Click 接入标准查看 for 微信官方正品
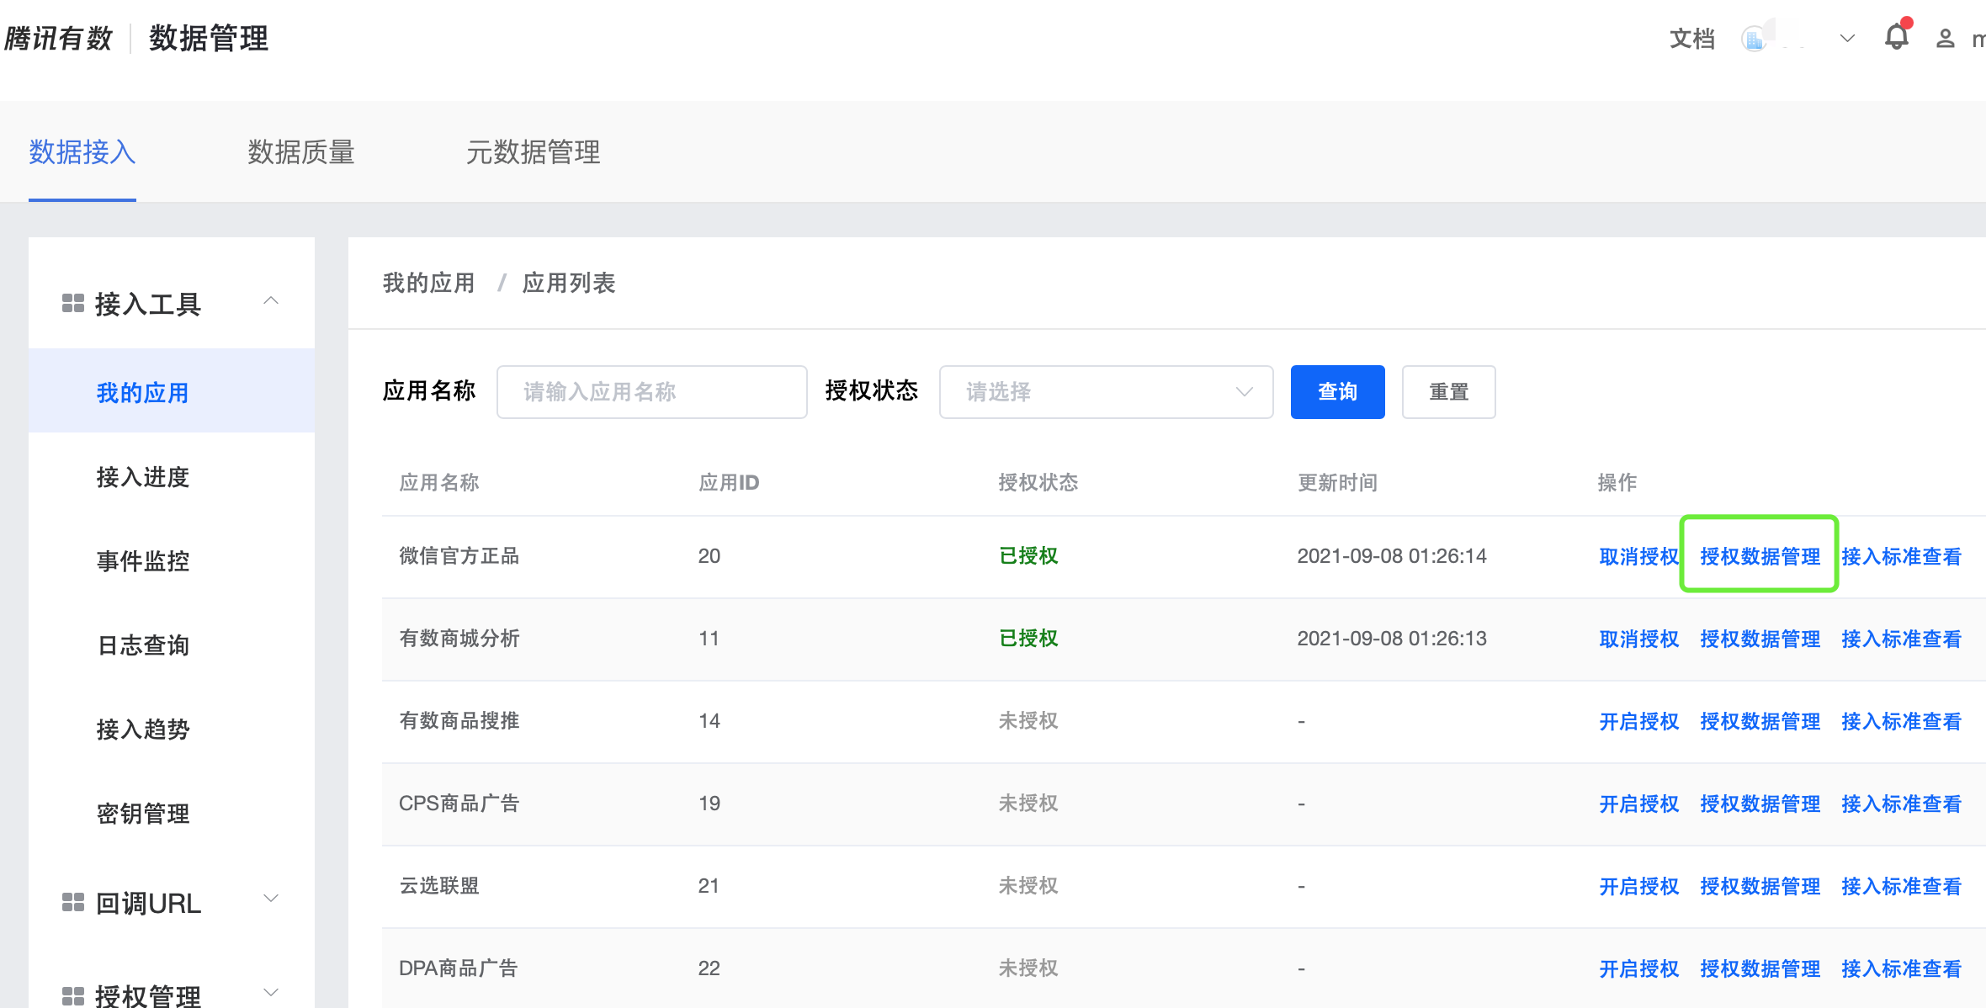 pyautogui.click(x=1901, y=556)
